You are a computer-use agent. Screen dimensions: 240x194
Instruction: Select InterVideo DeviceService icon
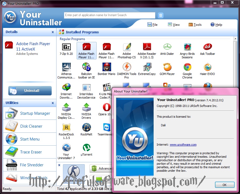coord(86,87)
